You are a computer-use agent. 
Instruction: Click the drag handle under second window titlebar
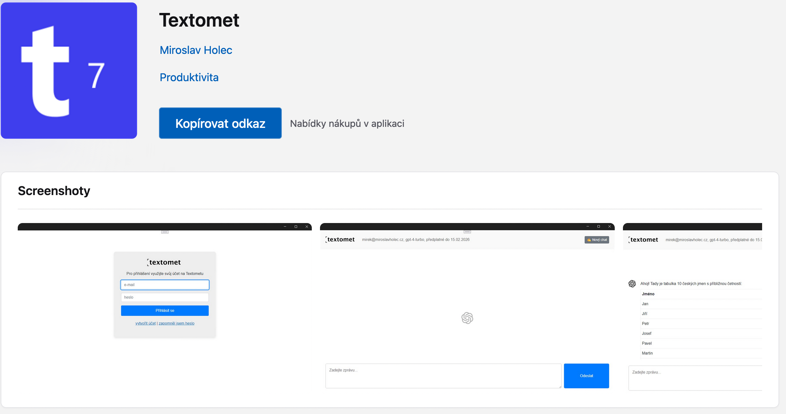pos(467,232)
